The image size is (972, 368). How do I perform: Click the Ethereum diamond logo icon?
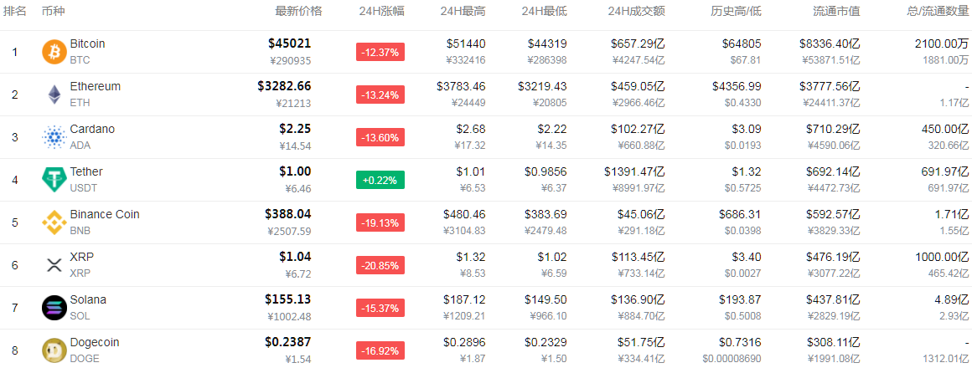[54, 95]
